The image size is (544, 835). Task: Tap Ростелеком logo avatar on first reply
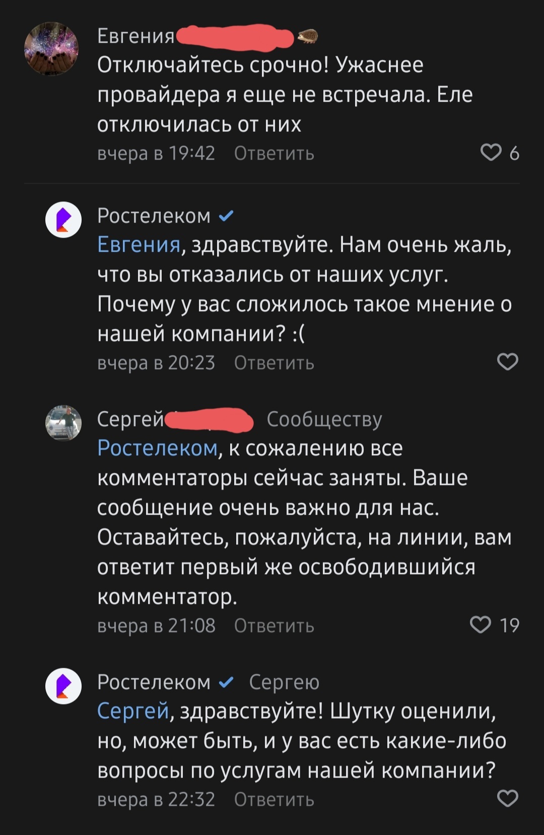coord(63,220)
